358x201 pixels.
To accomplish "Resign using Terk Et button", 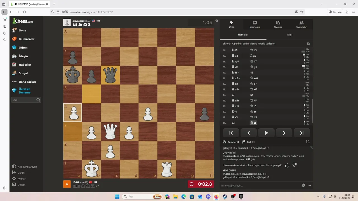I will click(248, 142).
